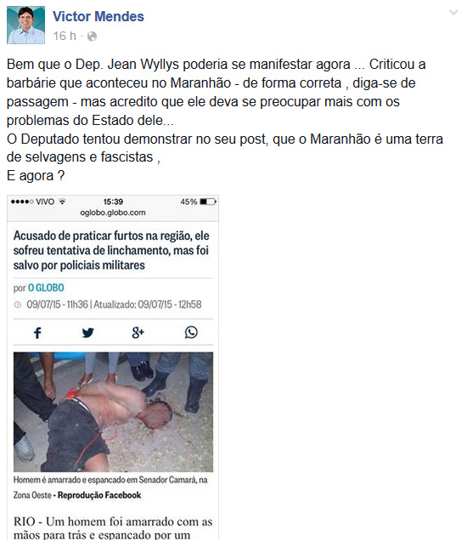
Task: Click the Wi-Fi signal icon beside VIVO
Action: (62, 202)
